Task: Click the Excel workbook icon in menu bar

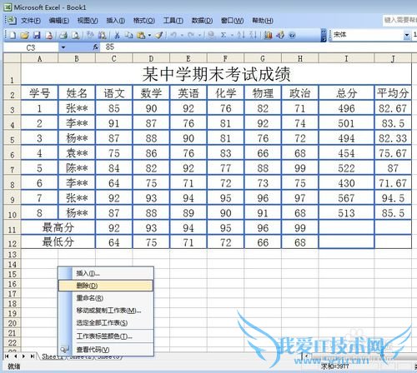Action: point(11,20)
